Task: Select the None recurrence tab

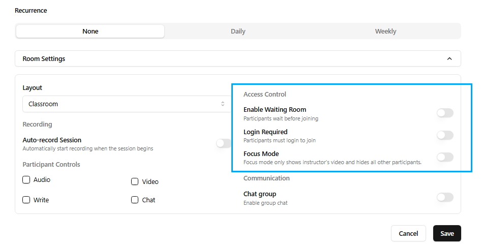Action: pyautogui.click(x=91, y=32)
